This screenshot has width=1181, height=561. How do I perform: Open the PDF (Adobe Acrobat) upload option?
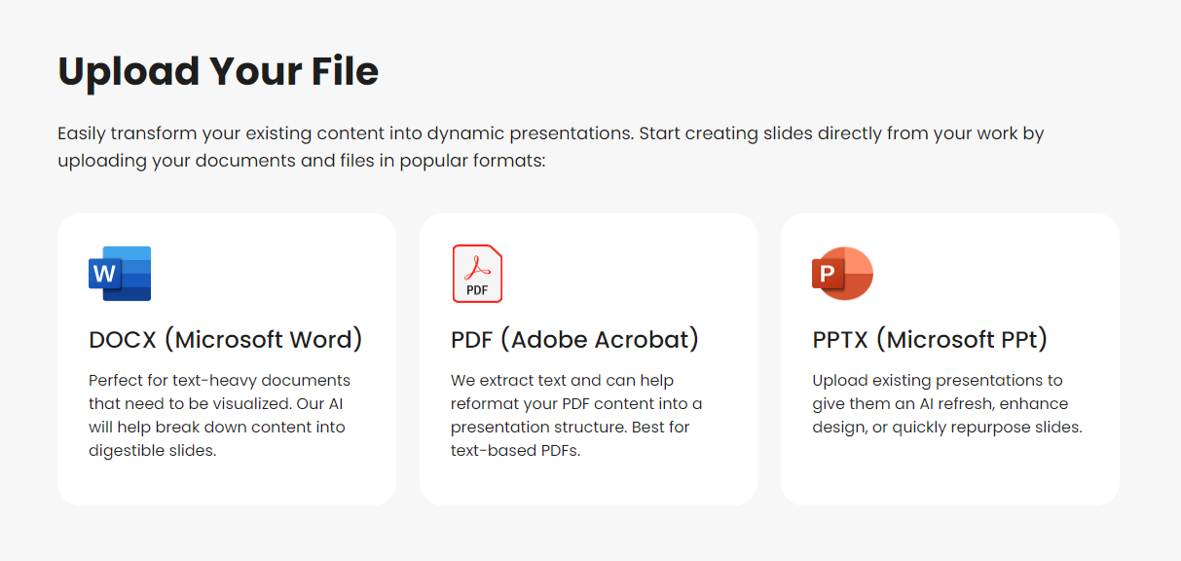[x=587, y=358]
